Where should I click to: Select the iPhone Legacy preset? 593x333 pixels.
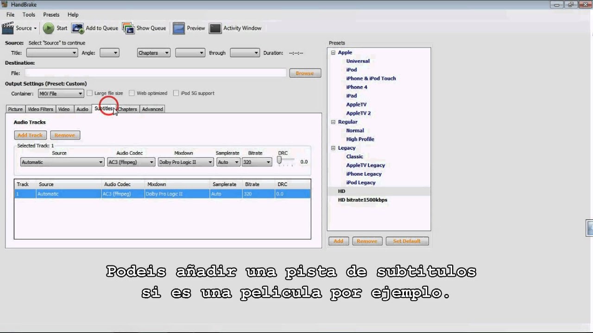pyautogui.click(x=364, y=174)
